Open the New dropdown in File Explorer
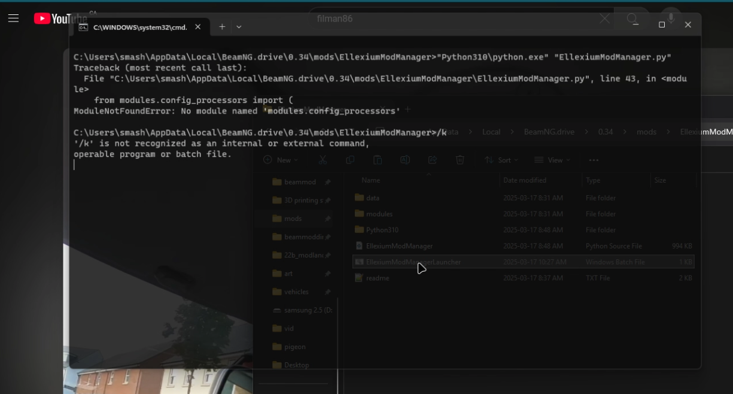 click(281, 160)
